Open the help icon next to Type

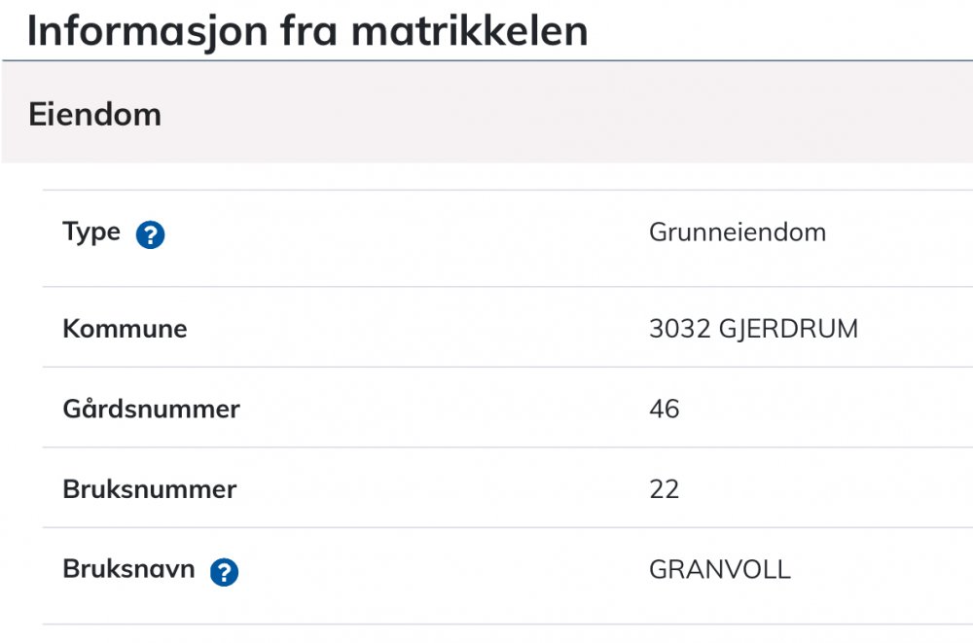pyautogui.click(x=151, y=235)
